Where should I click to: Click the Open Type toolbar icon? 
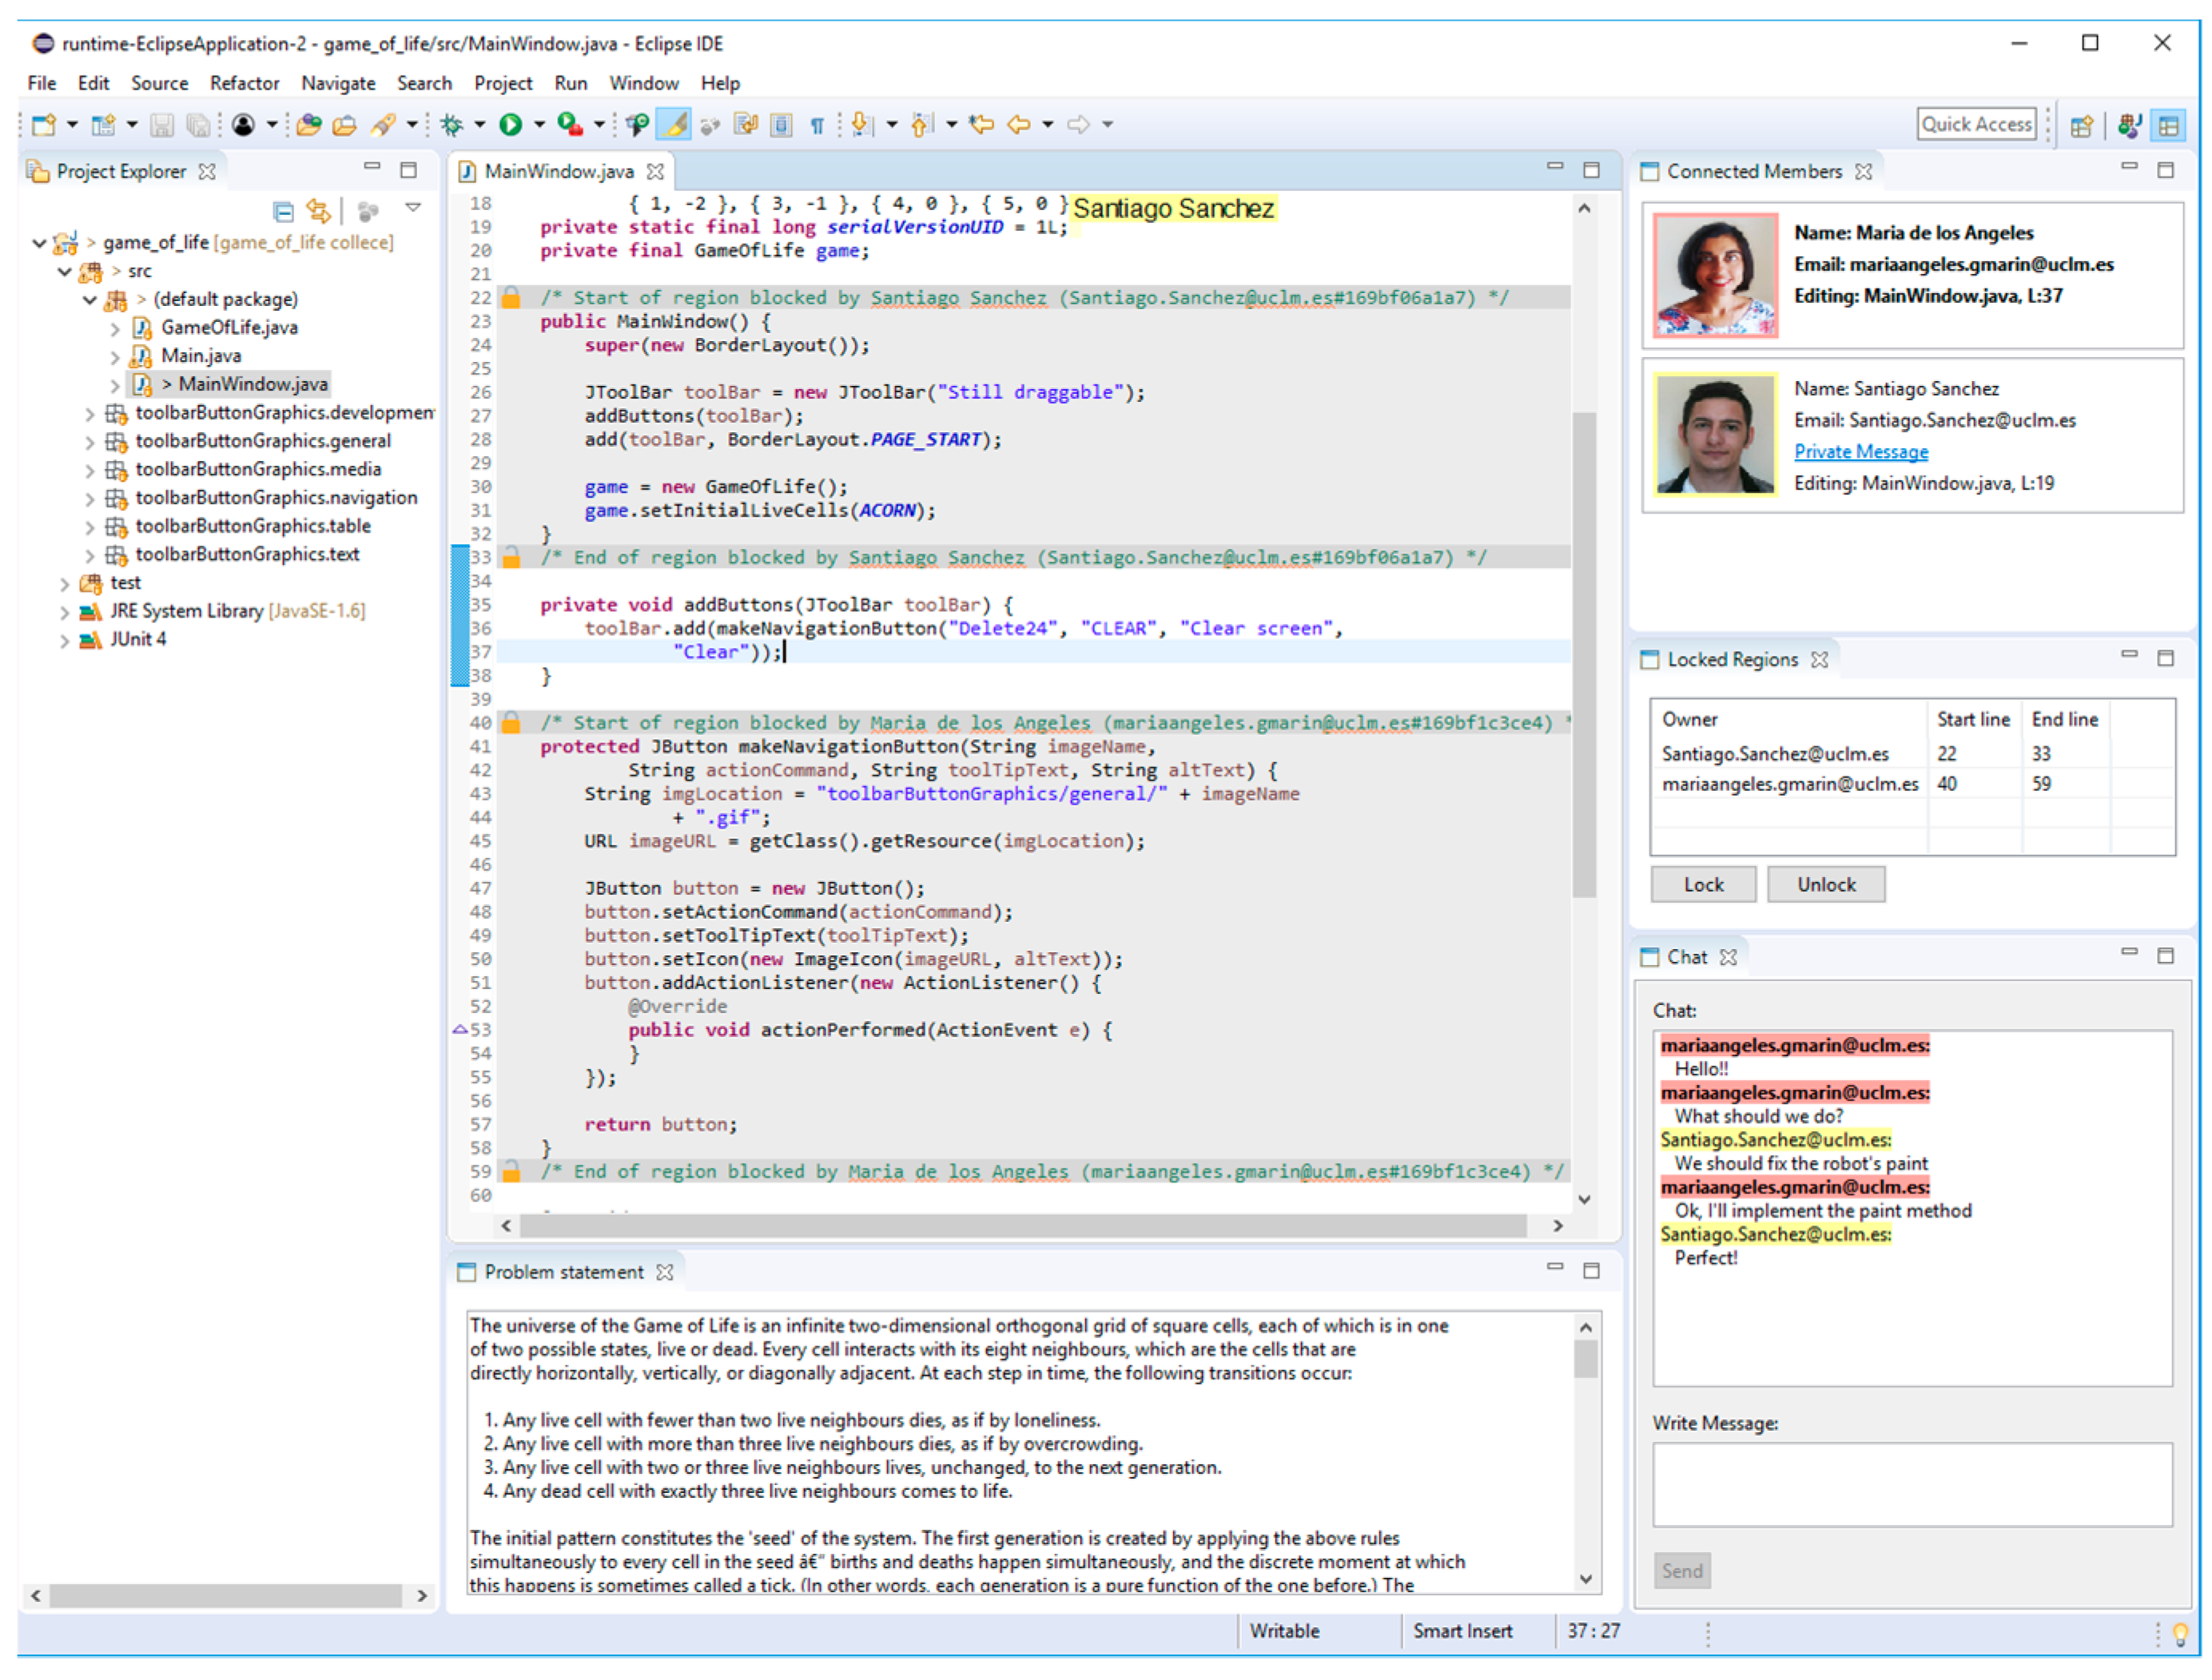309,124
